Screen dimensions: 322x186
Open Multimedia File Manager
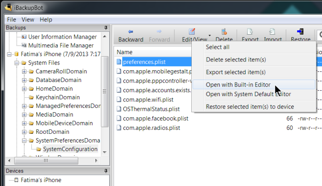coord(61,45)
